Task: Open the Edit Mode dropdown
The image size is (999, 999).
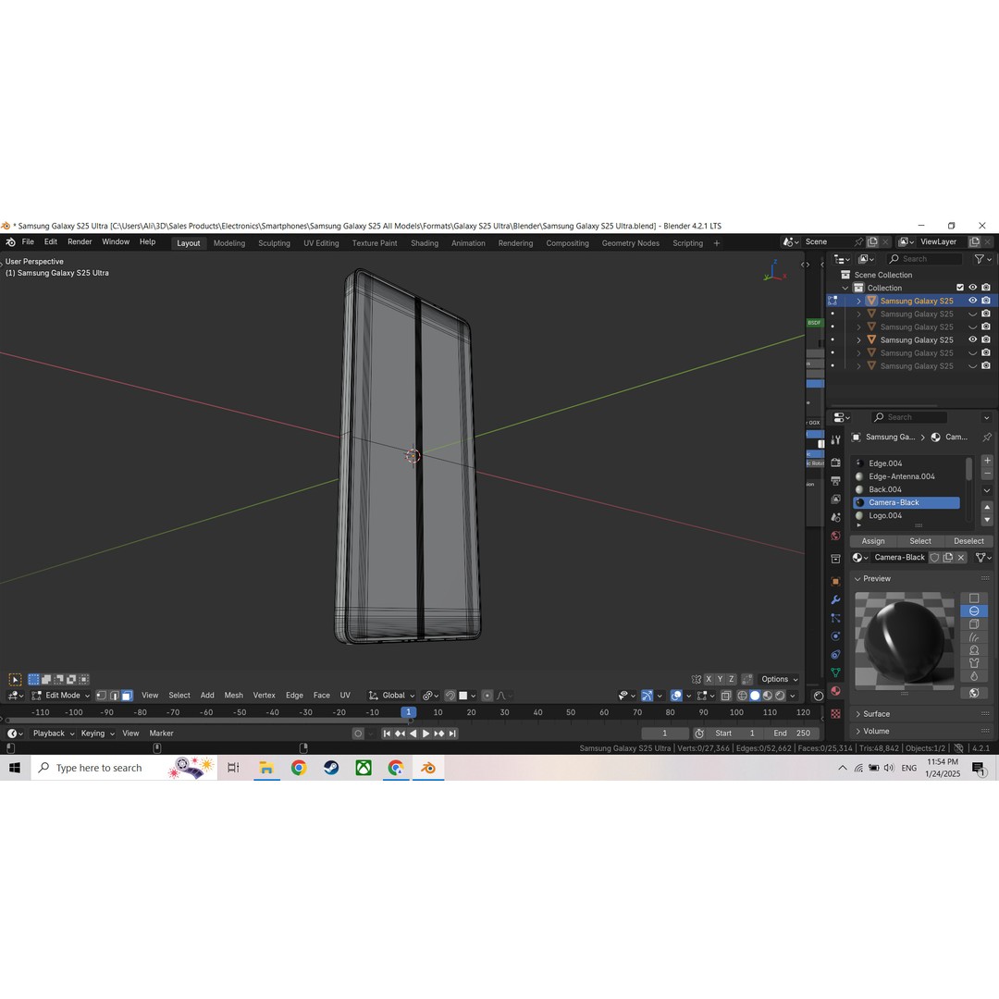Action: coord(60,695)
